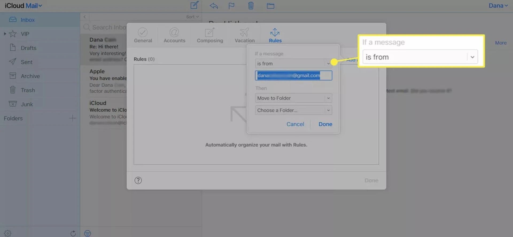513x237 pixels.
Task: Open help with question mark icon
Action: coord(138,180)
